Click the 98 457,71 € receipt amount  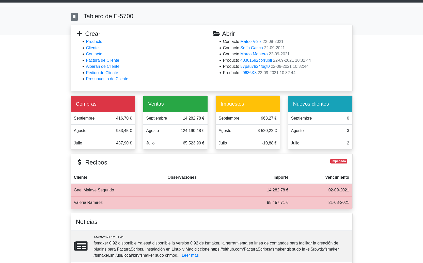tap(278, 202)
